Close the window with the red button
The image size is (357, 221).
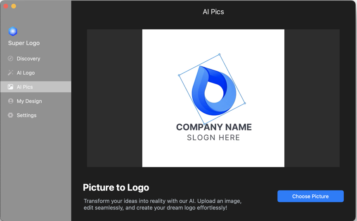6,6
